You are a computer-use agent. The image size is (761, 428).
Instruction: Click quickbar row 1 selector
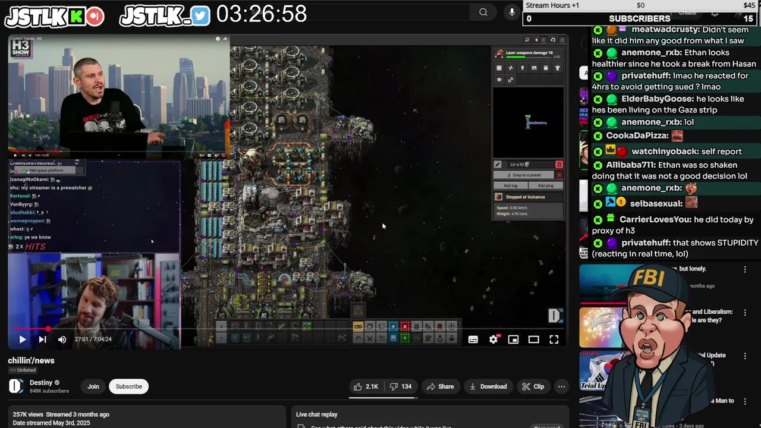pyautogui.click(x=221, y=338)
